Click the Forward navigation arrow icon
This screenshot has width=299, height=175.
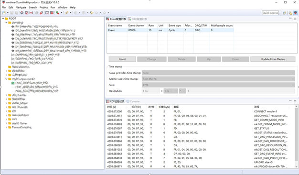(x=105, y=13)
